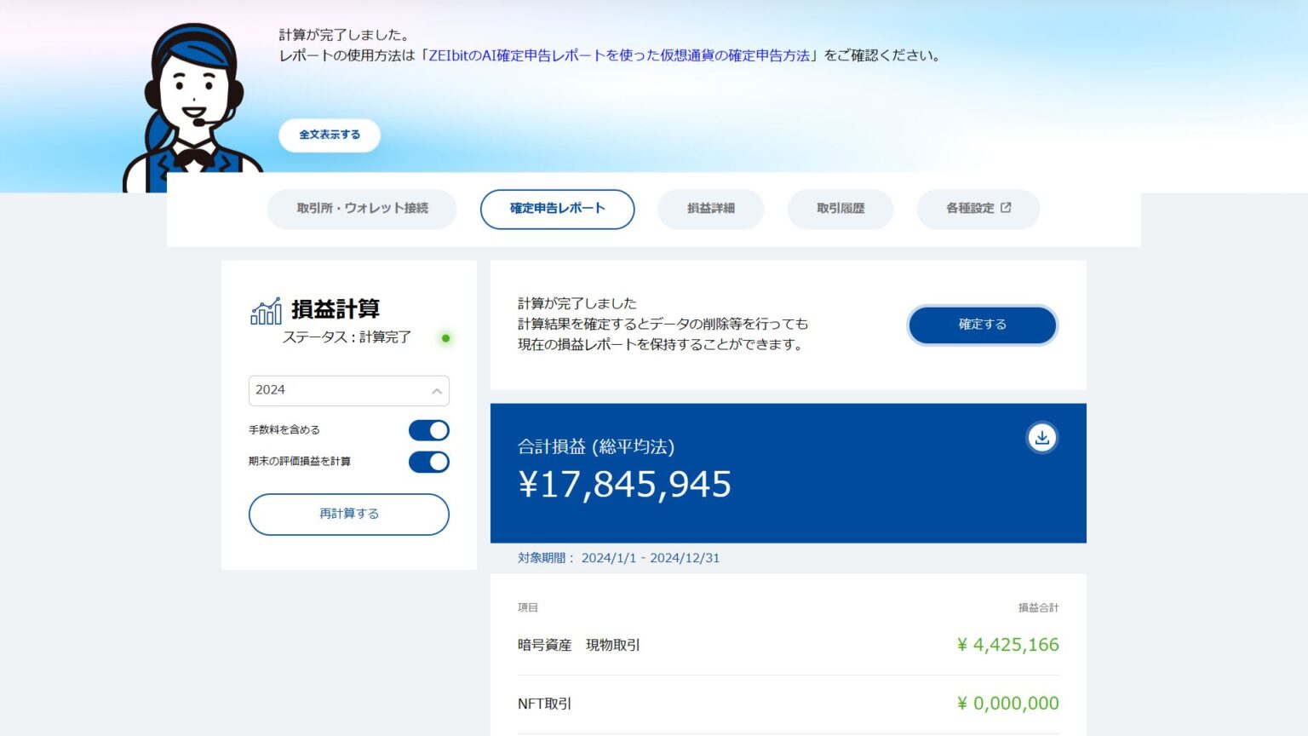Collapse the year selector using its chevron
1308x736 pixels.
tap(436, 390)
